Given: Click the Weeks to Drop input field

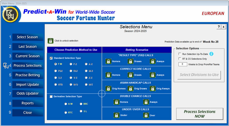Looking at the screenshot, I should click(183, 64).
